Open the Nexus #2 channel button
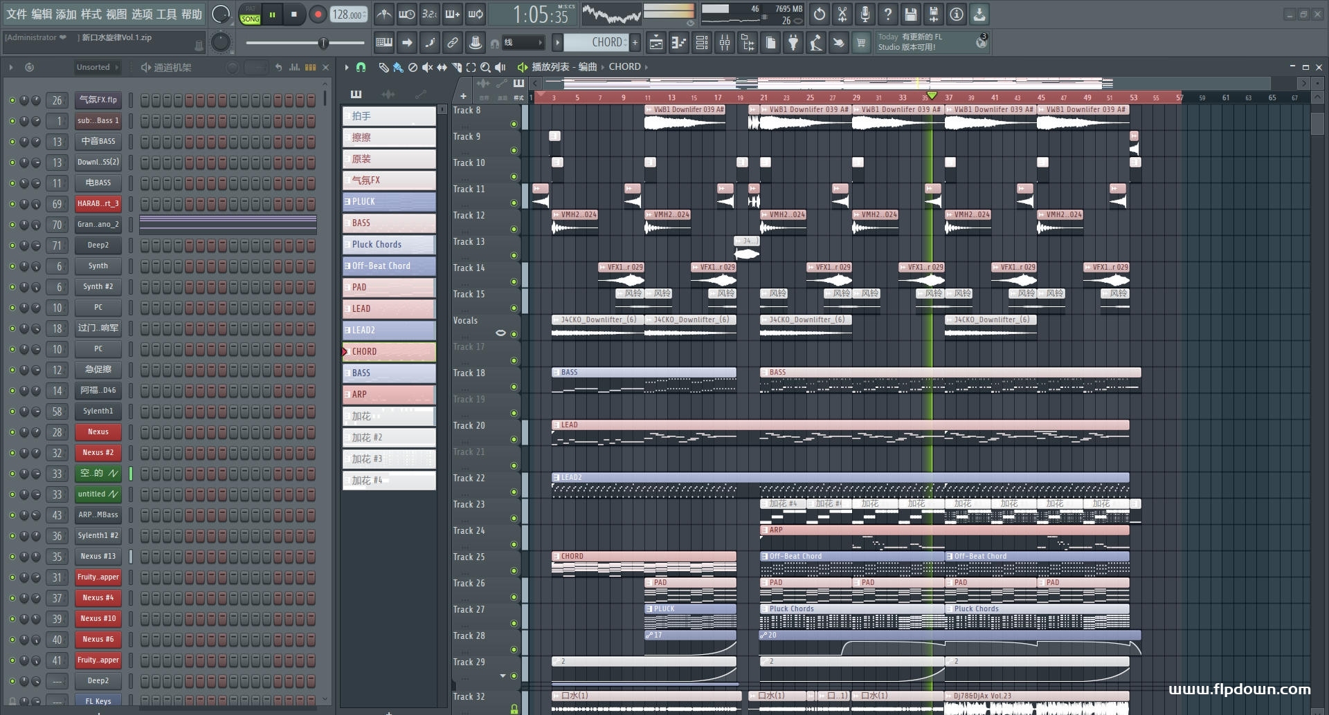Screen dimensions: 1329x715 [x=98, y=452]
